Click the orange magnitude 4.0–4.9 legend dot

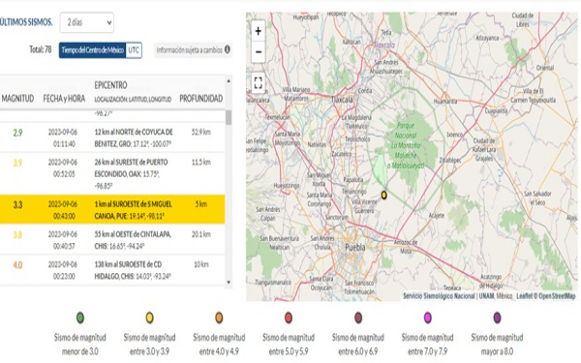pyautogui.click(x=219, y=318)
